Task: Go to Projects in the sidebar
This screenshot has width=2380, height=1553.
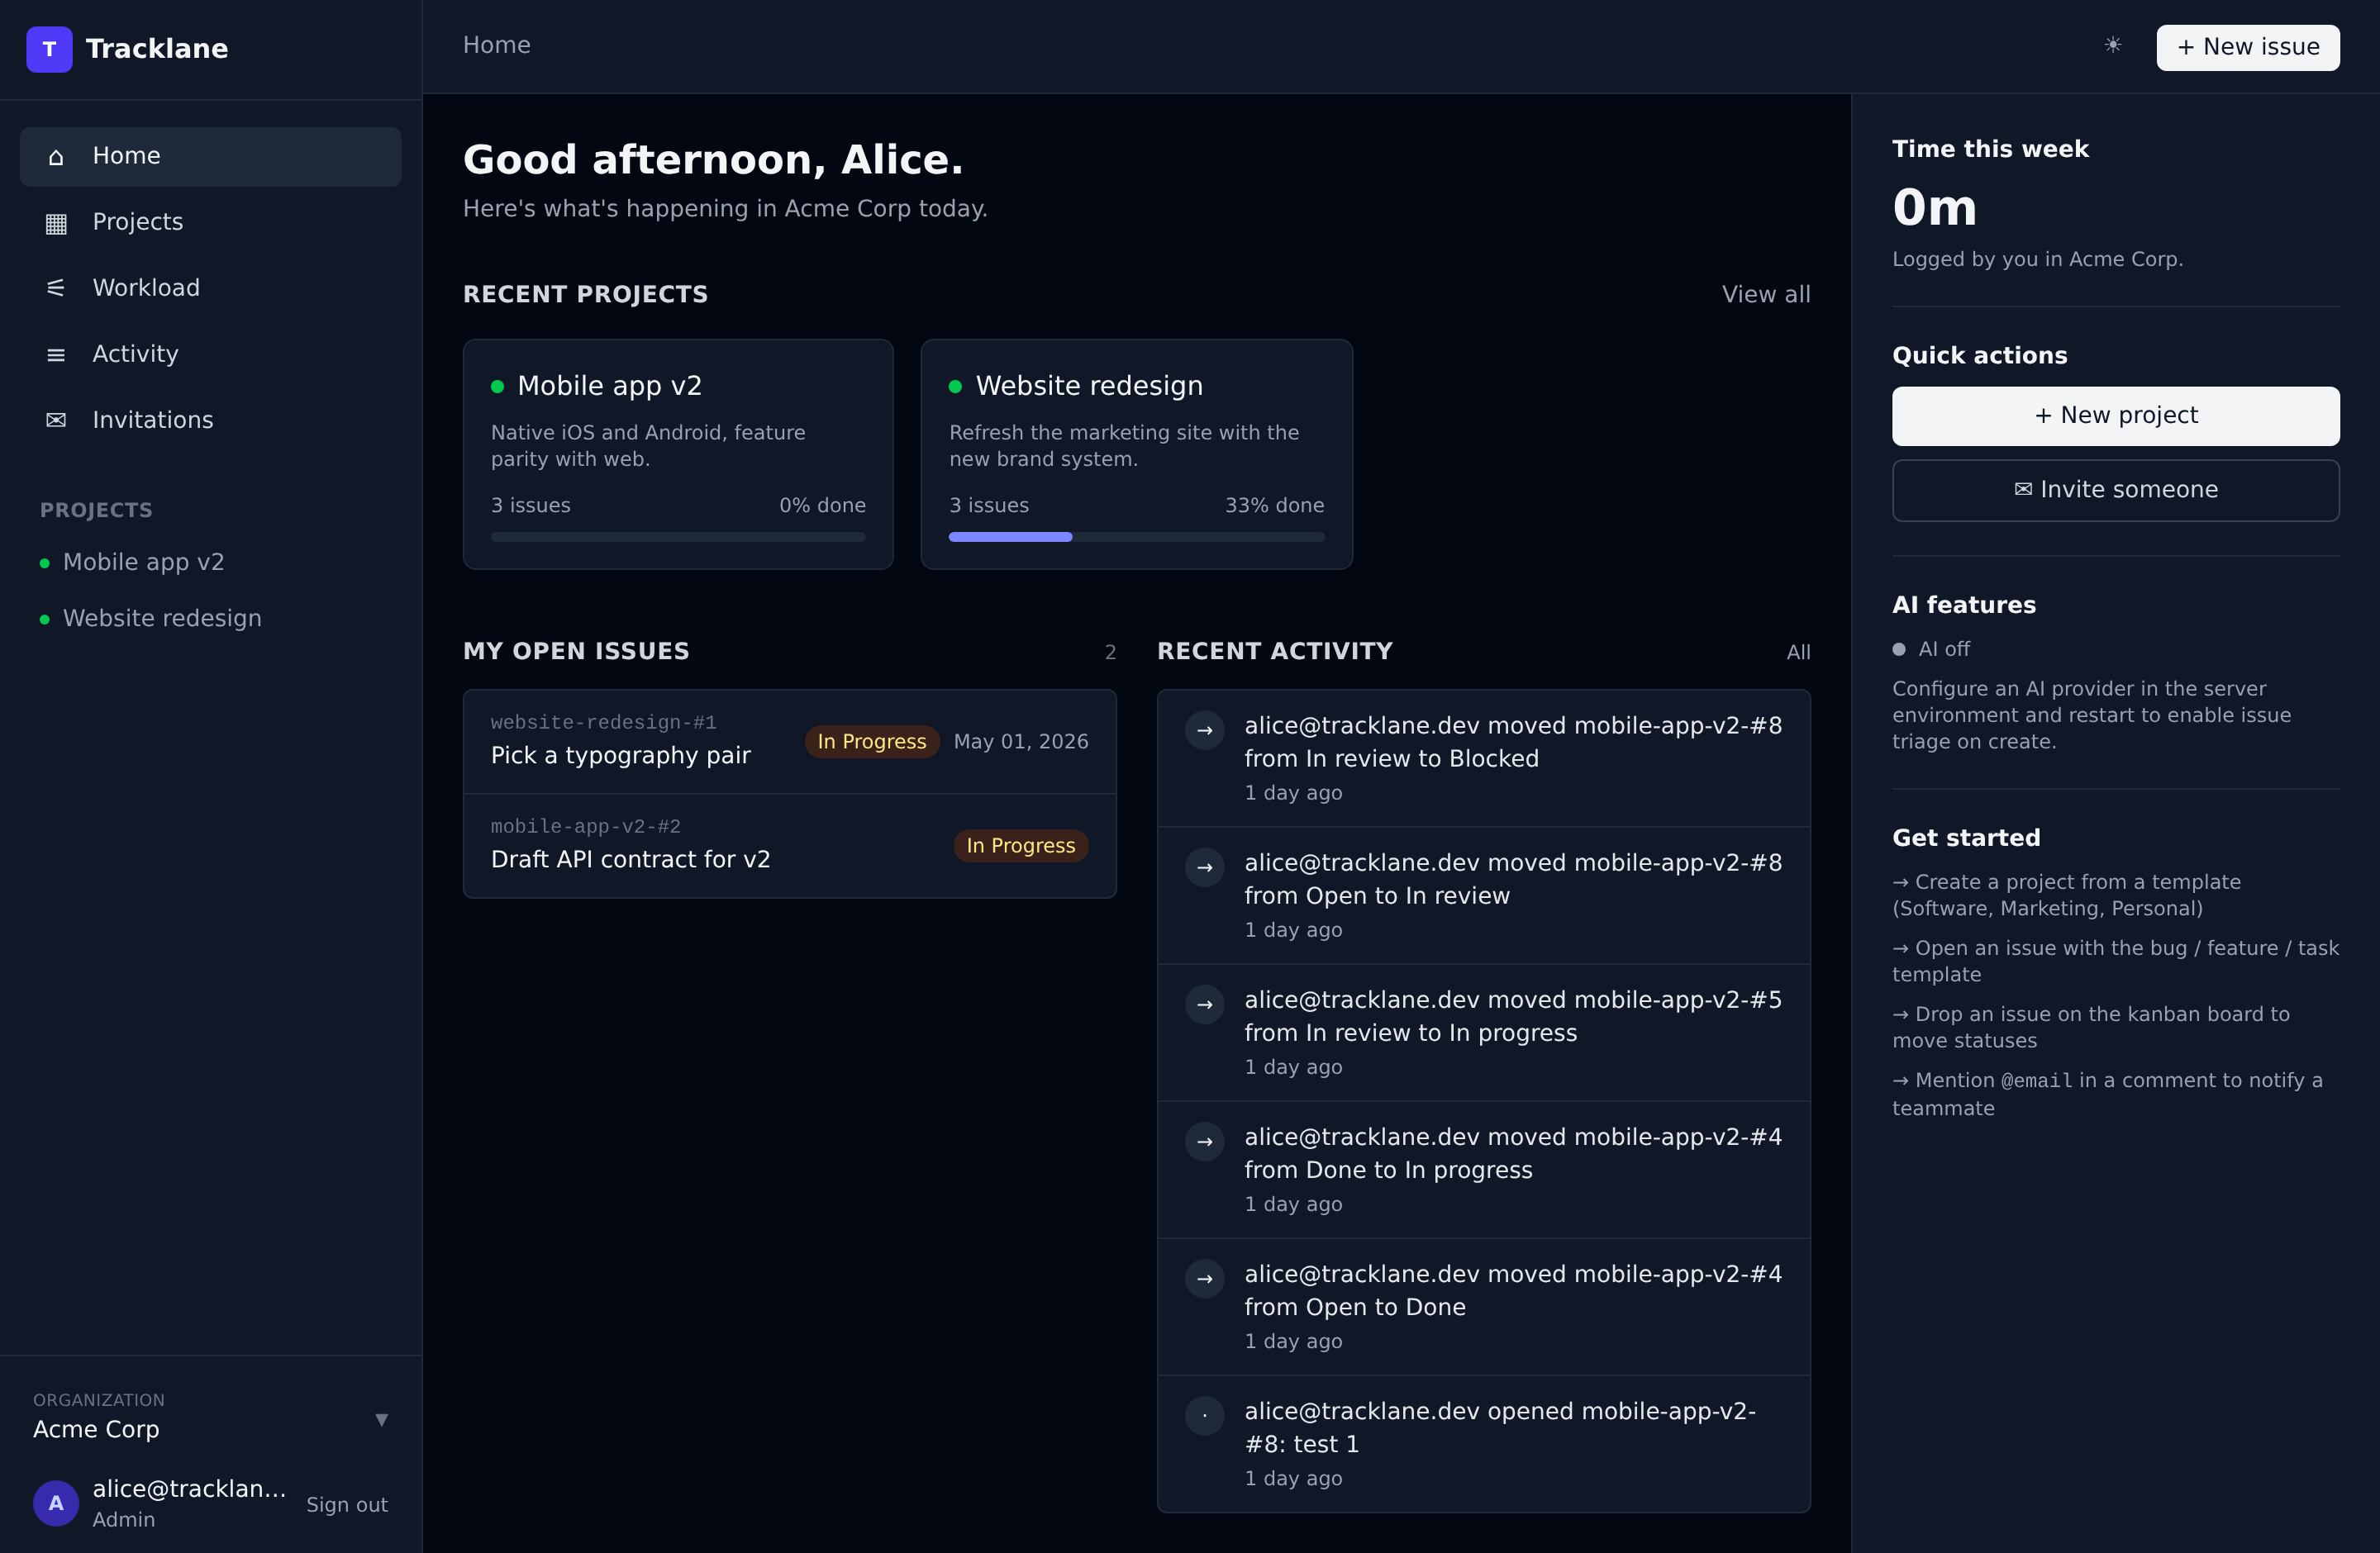Action: pos(210,223)
